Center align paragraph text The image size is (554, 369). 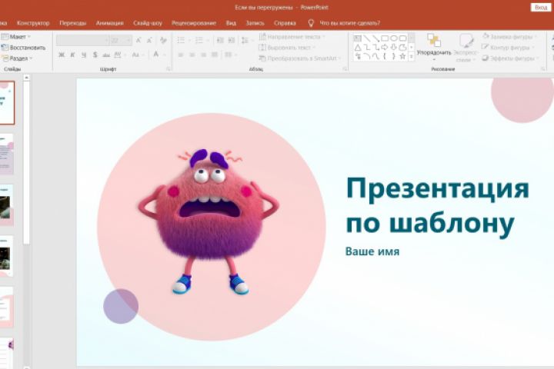[192, 55]
